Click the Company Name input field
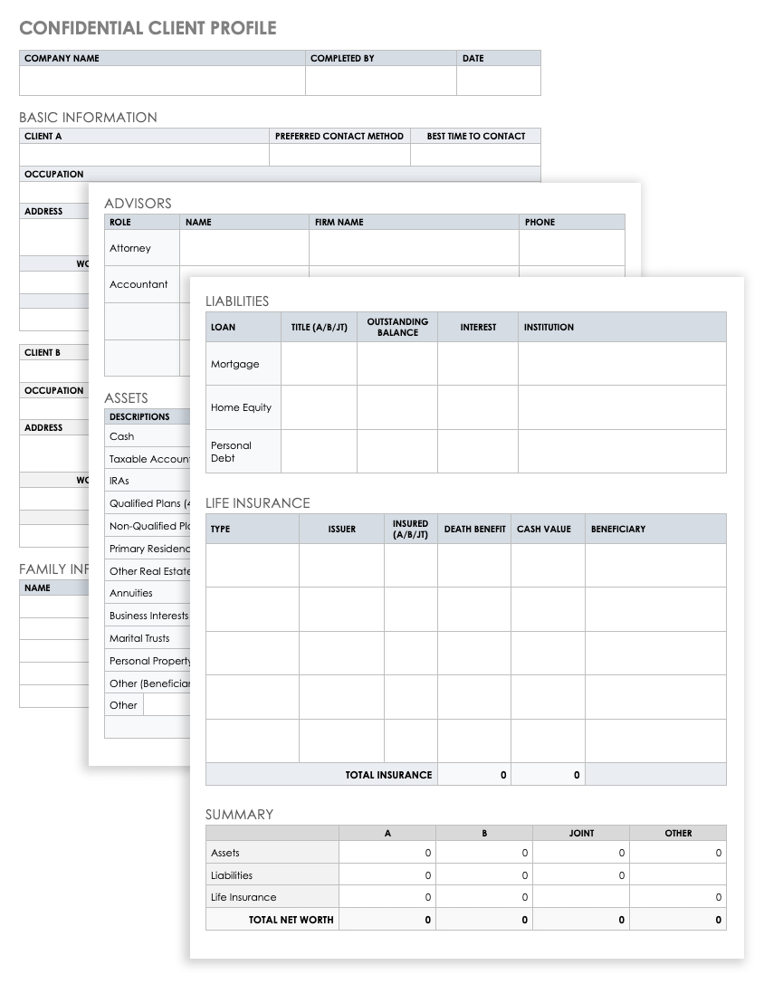Screen dimensions: 764x984 (x=162, y=81)
